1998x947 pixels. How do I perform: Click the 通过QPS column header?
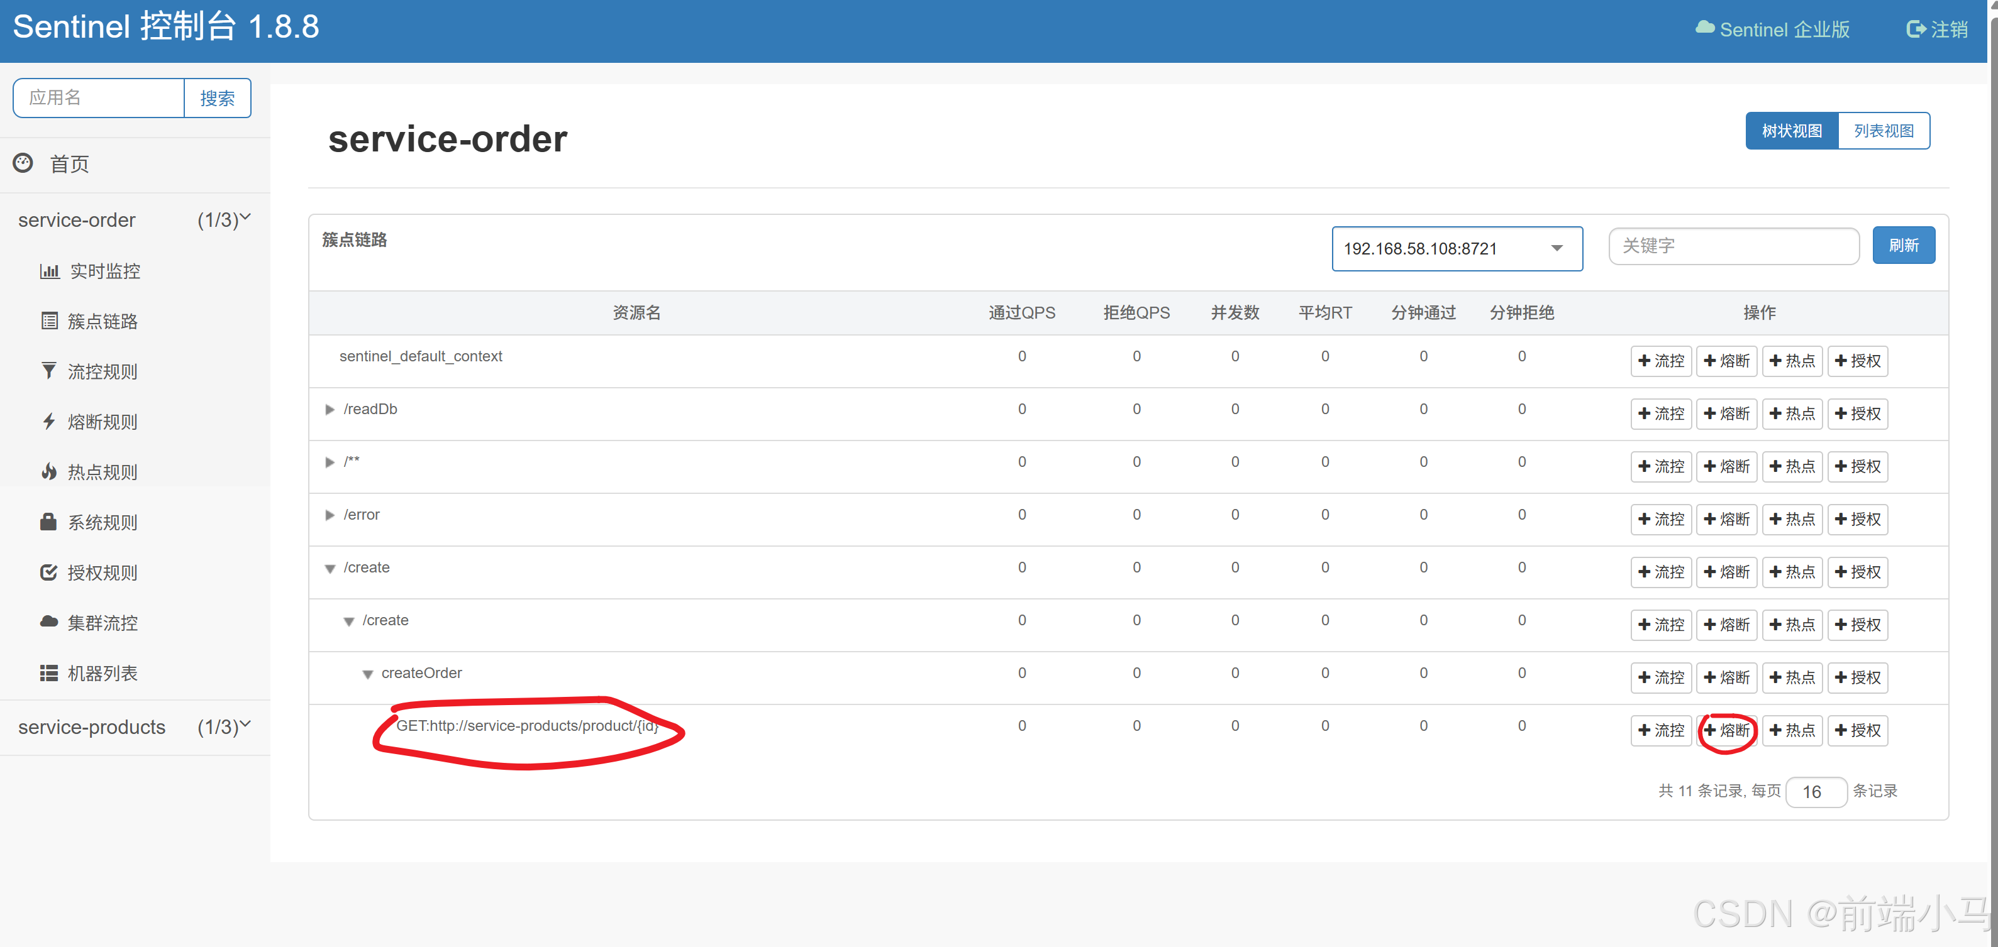coord(1021,312)
